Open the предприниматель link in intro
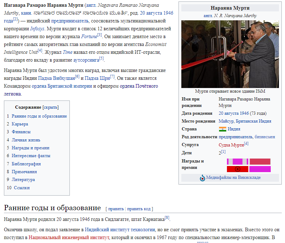This screenshot has height=243, width=285. pyautogui.click(x=70, y=21)
